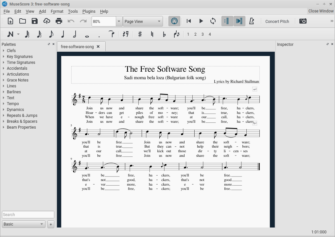This screenshot has height=237, width=335.
Task: Click the palette Search field
Action: [28, 215]
